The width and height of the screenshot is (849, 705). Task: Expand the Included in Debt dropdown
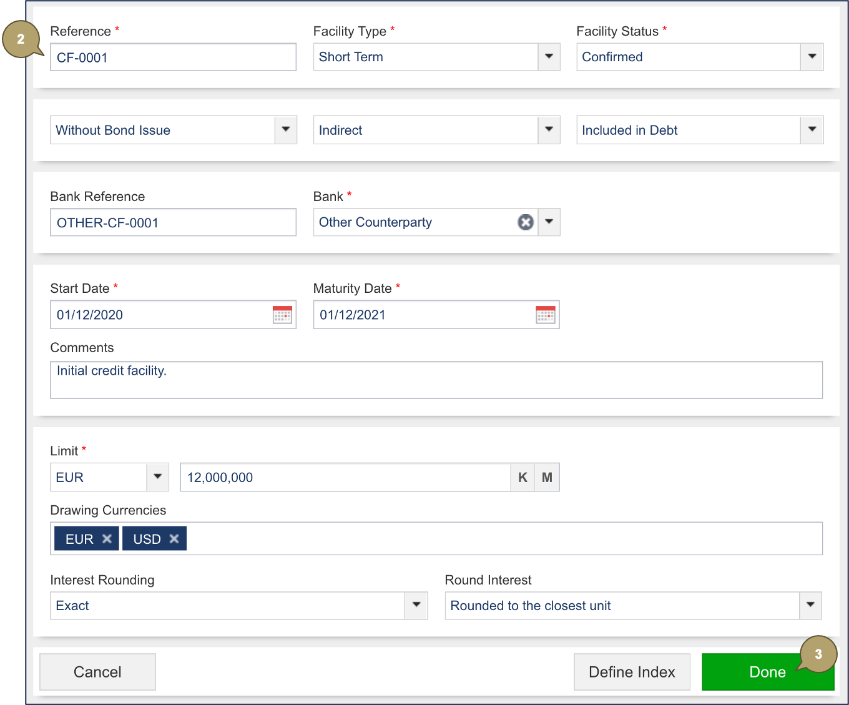pos(812,130)
